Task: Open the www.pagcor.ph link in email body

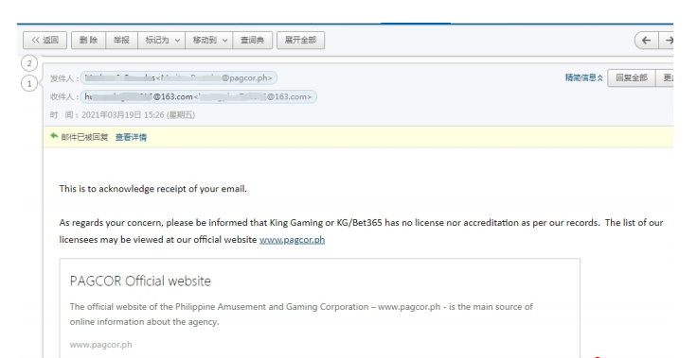Action: click(x=292, y=240)
